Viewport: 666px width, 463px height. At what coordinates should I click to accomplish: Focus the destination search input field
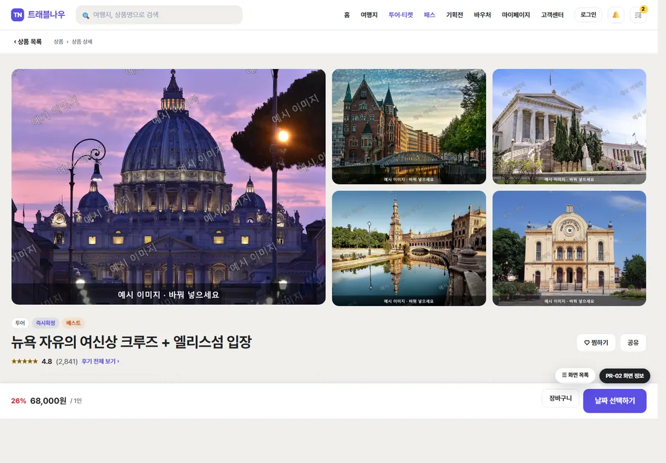[x=159, y=15]
